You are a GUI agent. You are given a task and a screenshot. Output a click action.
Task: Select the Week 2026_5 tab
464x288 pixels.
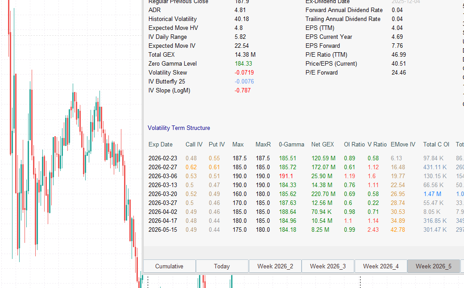(x=434, y=266)
